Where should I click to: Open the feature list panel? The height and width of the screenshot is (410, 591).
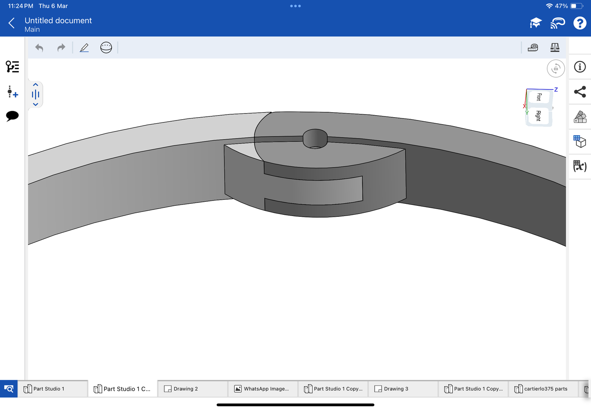tap(12, 67)
